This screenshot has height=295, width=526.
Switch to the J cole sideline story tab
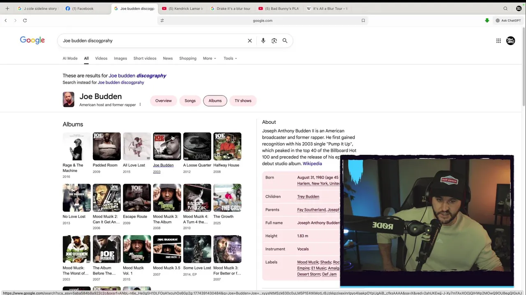coord(37,8)
